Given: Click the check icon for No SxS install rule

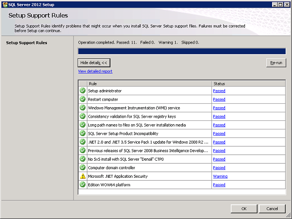Looking at the screenshot, I should click(x=83, y=159).
